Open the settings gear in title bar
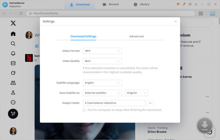This screenshot has width=220, height=140. click(190, 4)
